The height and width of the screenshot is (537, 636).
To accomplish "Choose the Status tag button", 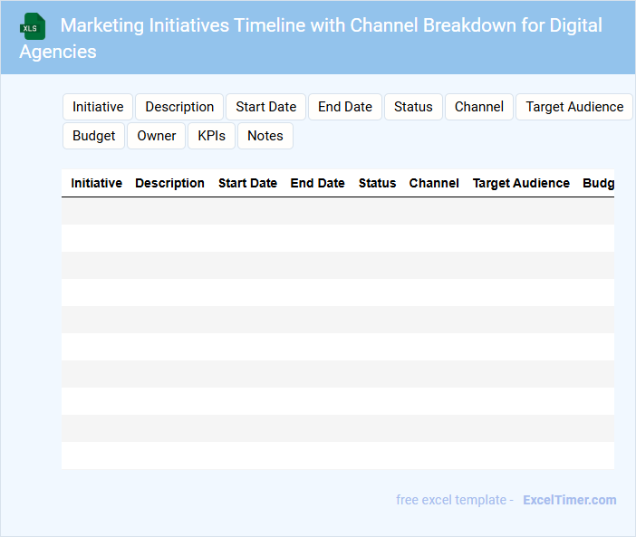I will click(x=413, y=107).
